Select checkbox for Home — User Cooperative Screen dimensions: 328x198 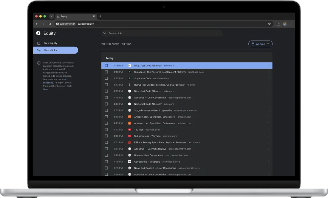[x=106, y=155]
